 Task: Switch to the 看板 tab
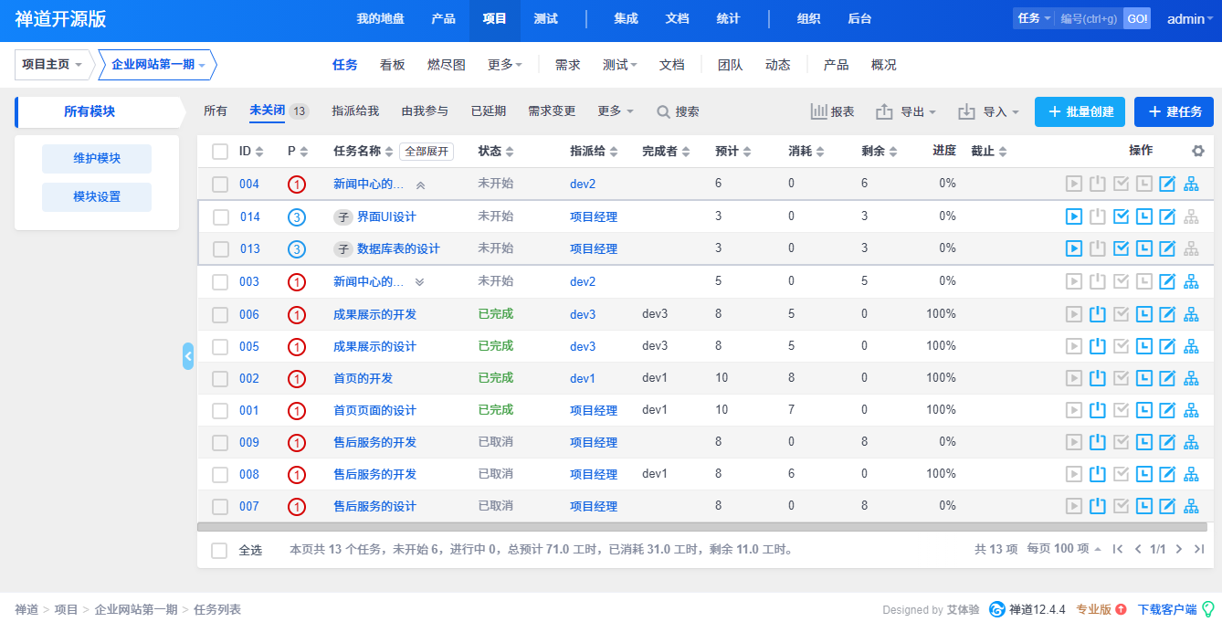tap(393, 65)
